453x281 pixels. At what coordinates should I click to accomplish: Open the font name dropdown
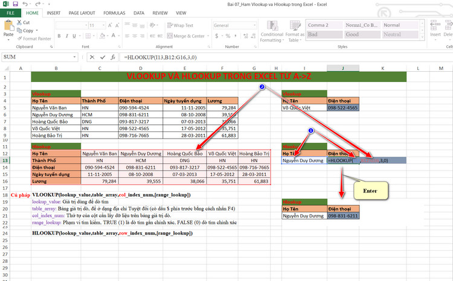tap(86, 25)
